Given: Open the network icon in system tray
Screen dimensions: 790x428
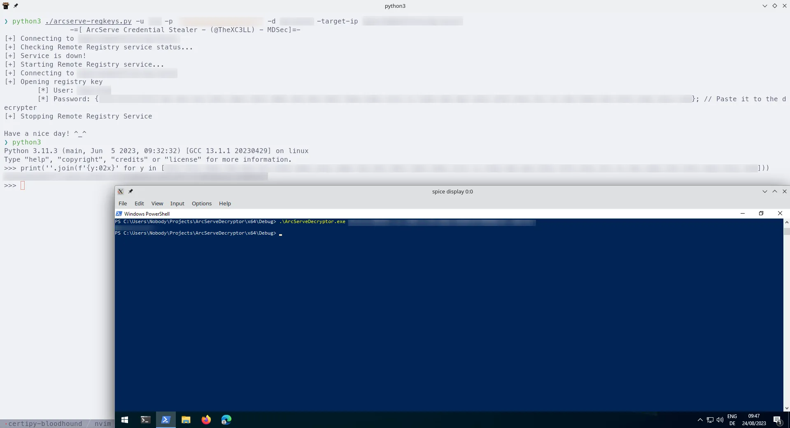Looking at the screenshot, I should [x=710, y=420].
